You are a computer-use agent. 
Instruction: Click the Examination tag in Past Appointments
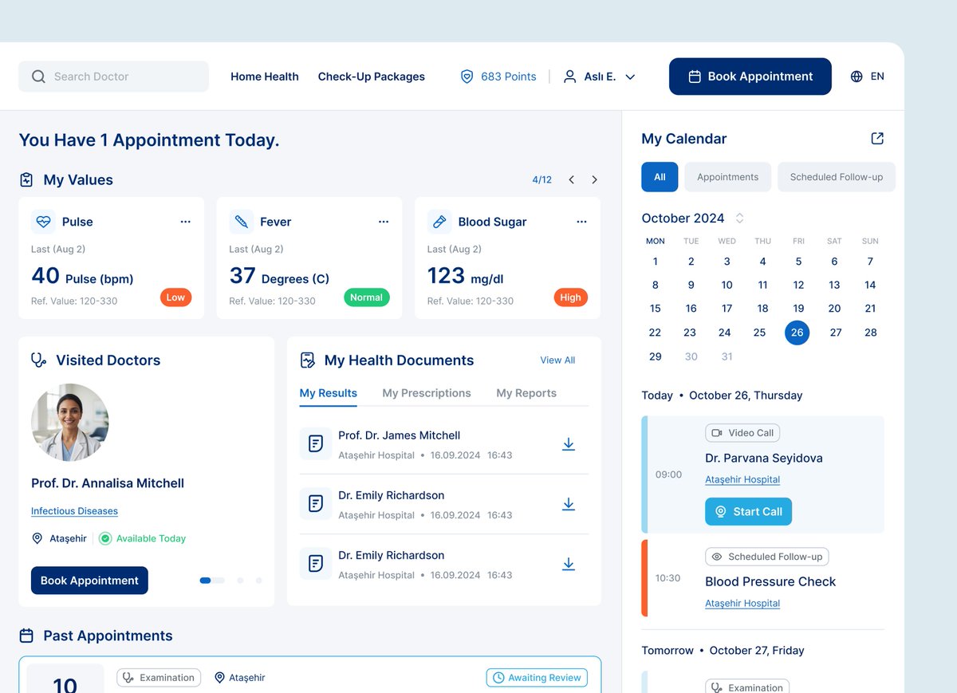[x=159, y=678]
